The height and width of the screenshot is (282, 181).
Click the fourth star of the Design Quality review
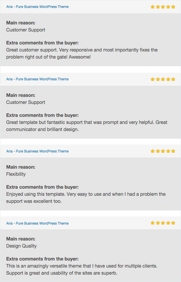168,223
